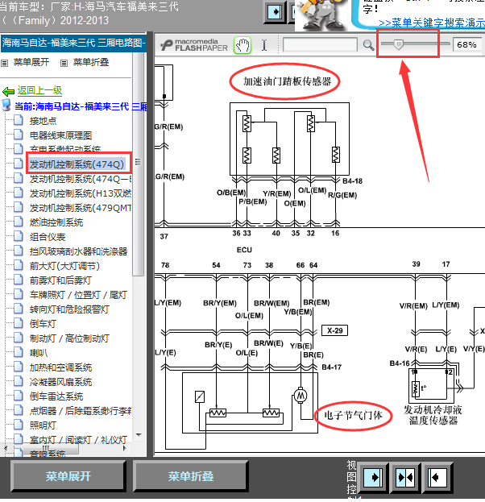This screenshot has height=502, width=485.
Task: Open the 菜单关键字搜索演示 link
Action: 432,23
